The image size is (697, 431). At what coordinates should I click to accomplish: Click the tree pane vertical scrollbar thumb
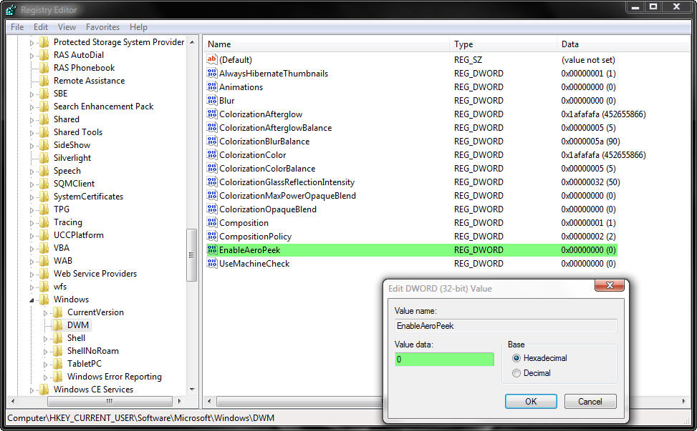(191, 255)
